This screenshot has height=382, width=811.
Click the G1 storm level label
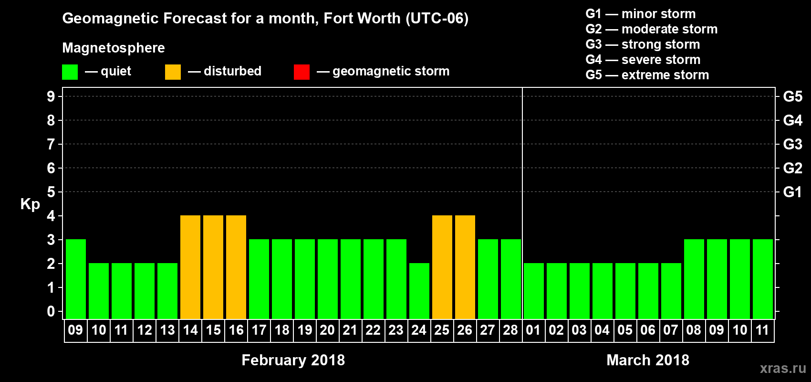coord(792,192)
